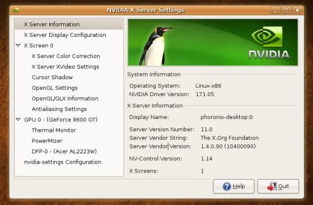Click the Display Name label
This screenshot has height=205, width=313.
[x=149, y=117]
